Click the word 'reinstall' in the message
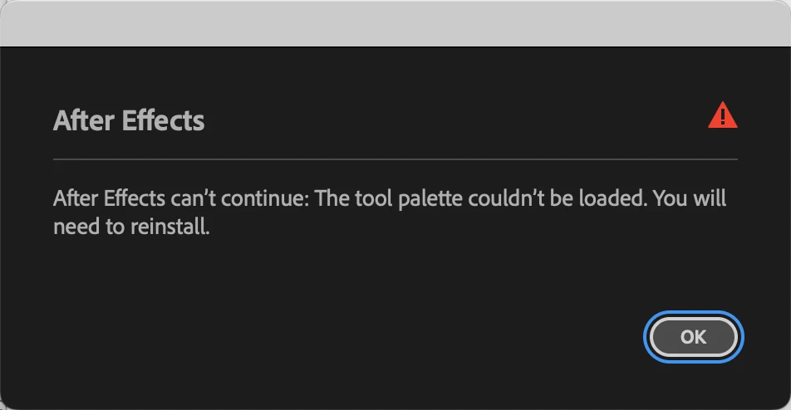This screenshot has height=410, width=791. coord(168,227)
